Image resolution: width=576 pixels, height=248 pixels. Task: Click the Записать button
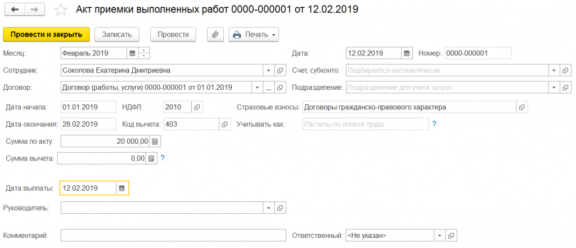116,34
